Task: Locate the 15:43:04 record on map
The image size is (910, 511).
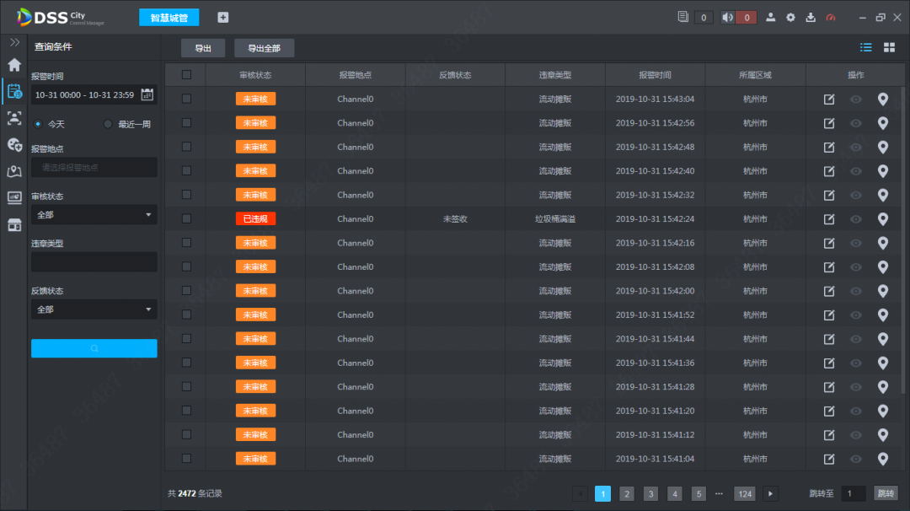Action: click(883, 100)
